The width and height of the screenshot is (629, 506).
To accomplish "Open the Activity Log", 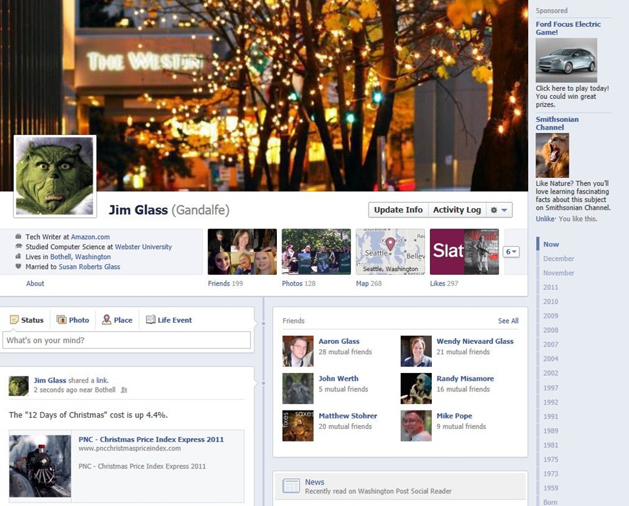I will pos(456,210).
